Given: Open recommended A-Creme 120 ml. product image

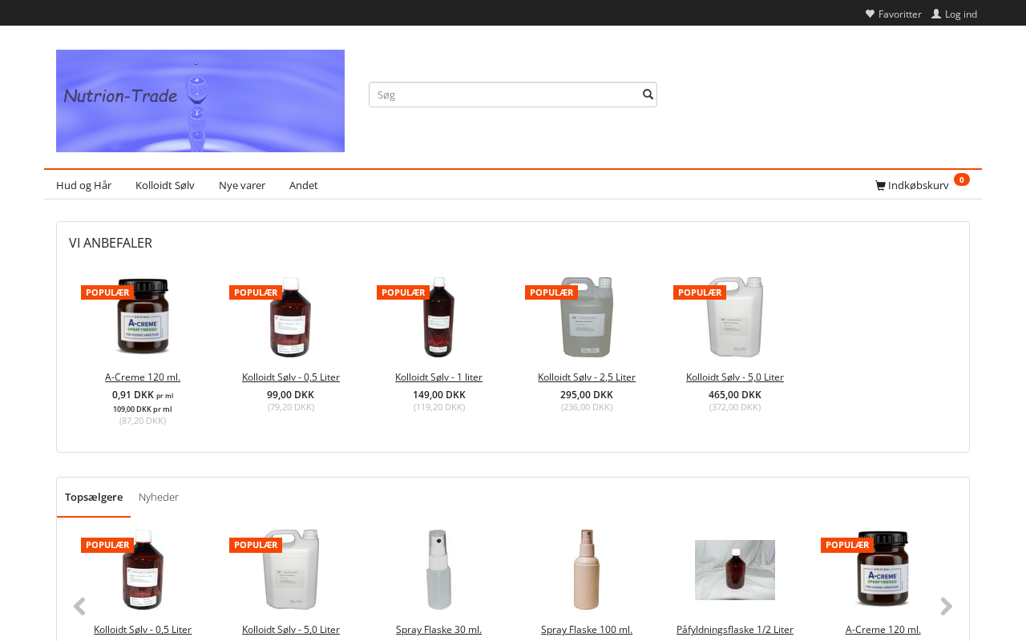Looking at the screenshot, I should click(143, 317).
